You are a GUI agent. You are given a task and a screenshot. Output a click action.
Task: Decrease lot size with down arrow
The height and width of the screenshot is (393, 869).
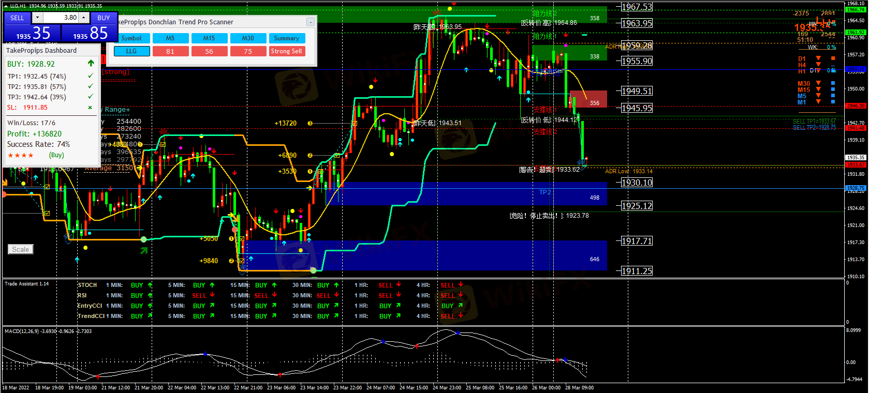click(37, 18)
